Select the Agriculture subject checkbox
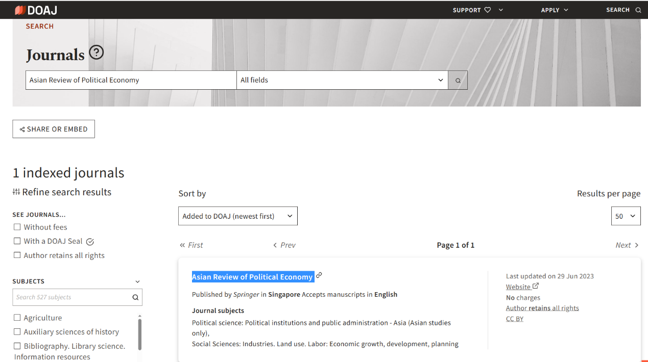648x362 pixels. pyautogui.click(x=17, y=318)
